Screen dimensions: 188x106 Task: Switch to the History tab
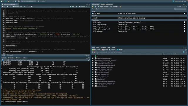pos(103,4)
